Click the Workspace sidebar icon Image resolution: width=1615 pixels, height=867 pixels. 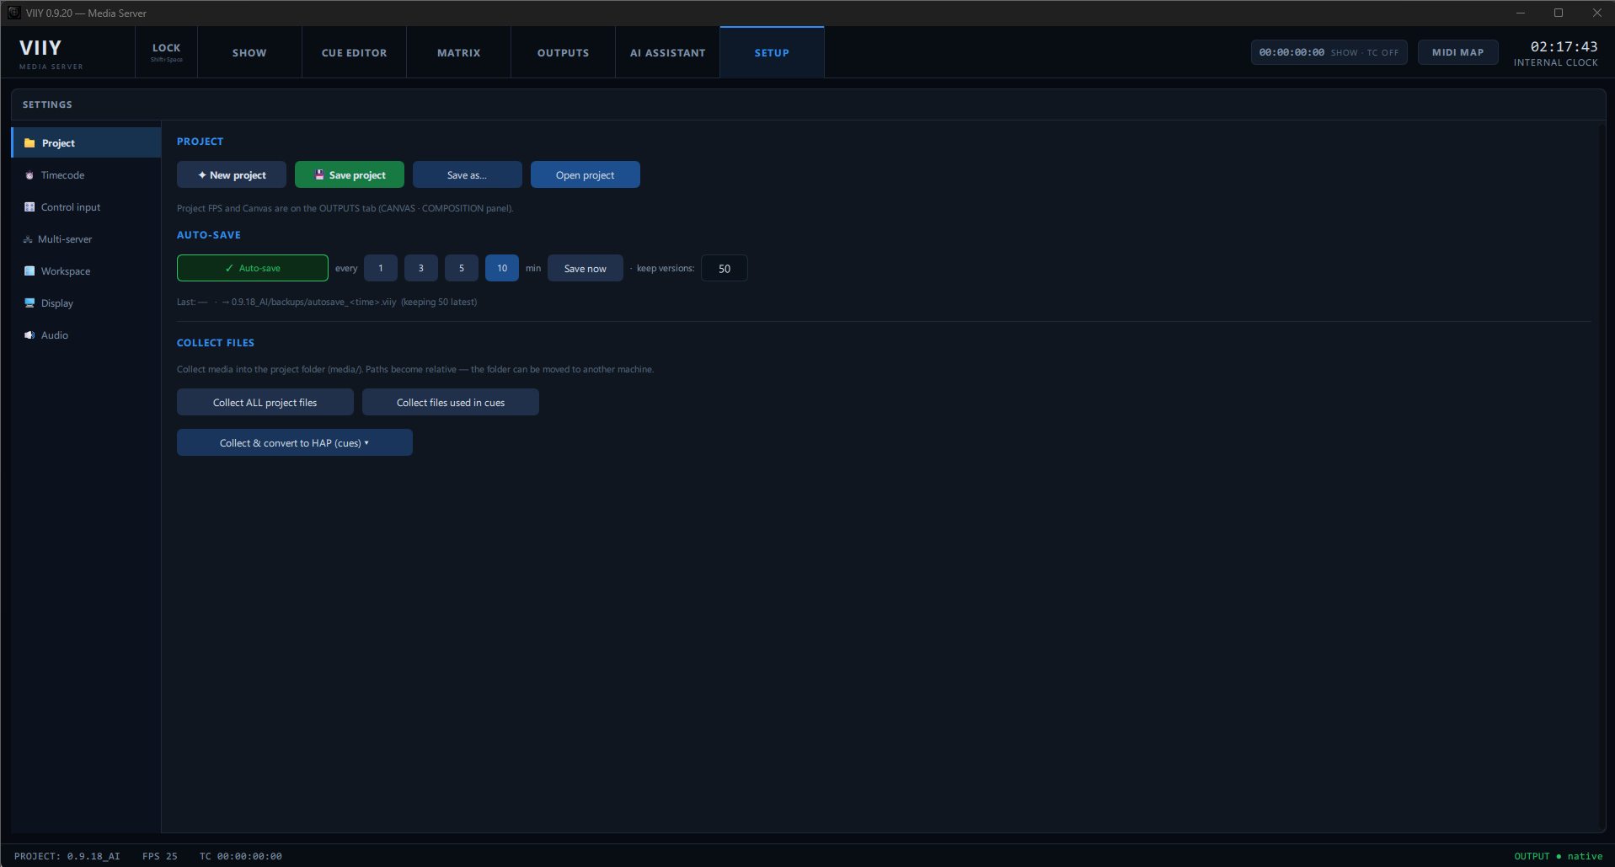tap(29, 271)
